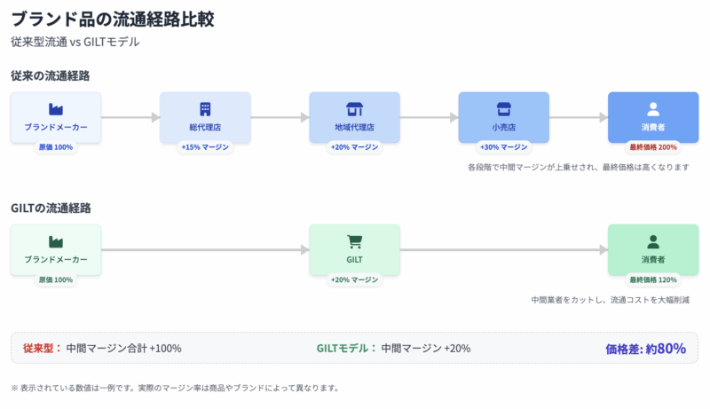Select the +15% マージン badge

(205, 147)
